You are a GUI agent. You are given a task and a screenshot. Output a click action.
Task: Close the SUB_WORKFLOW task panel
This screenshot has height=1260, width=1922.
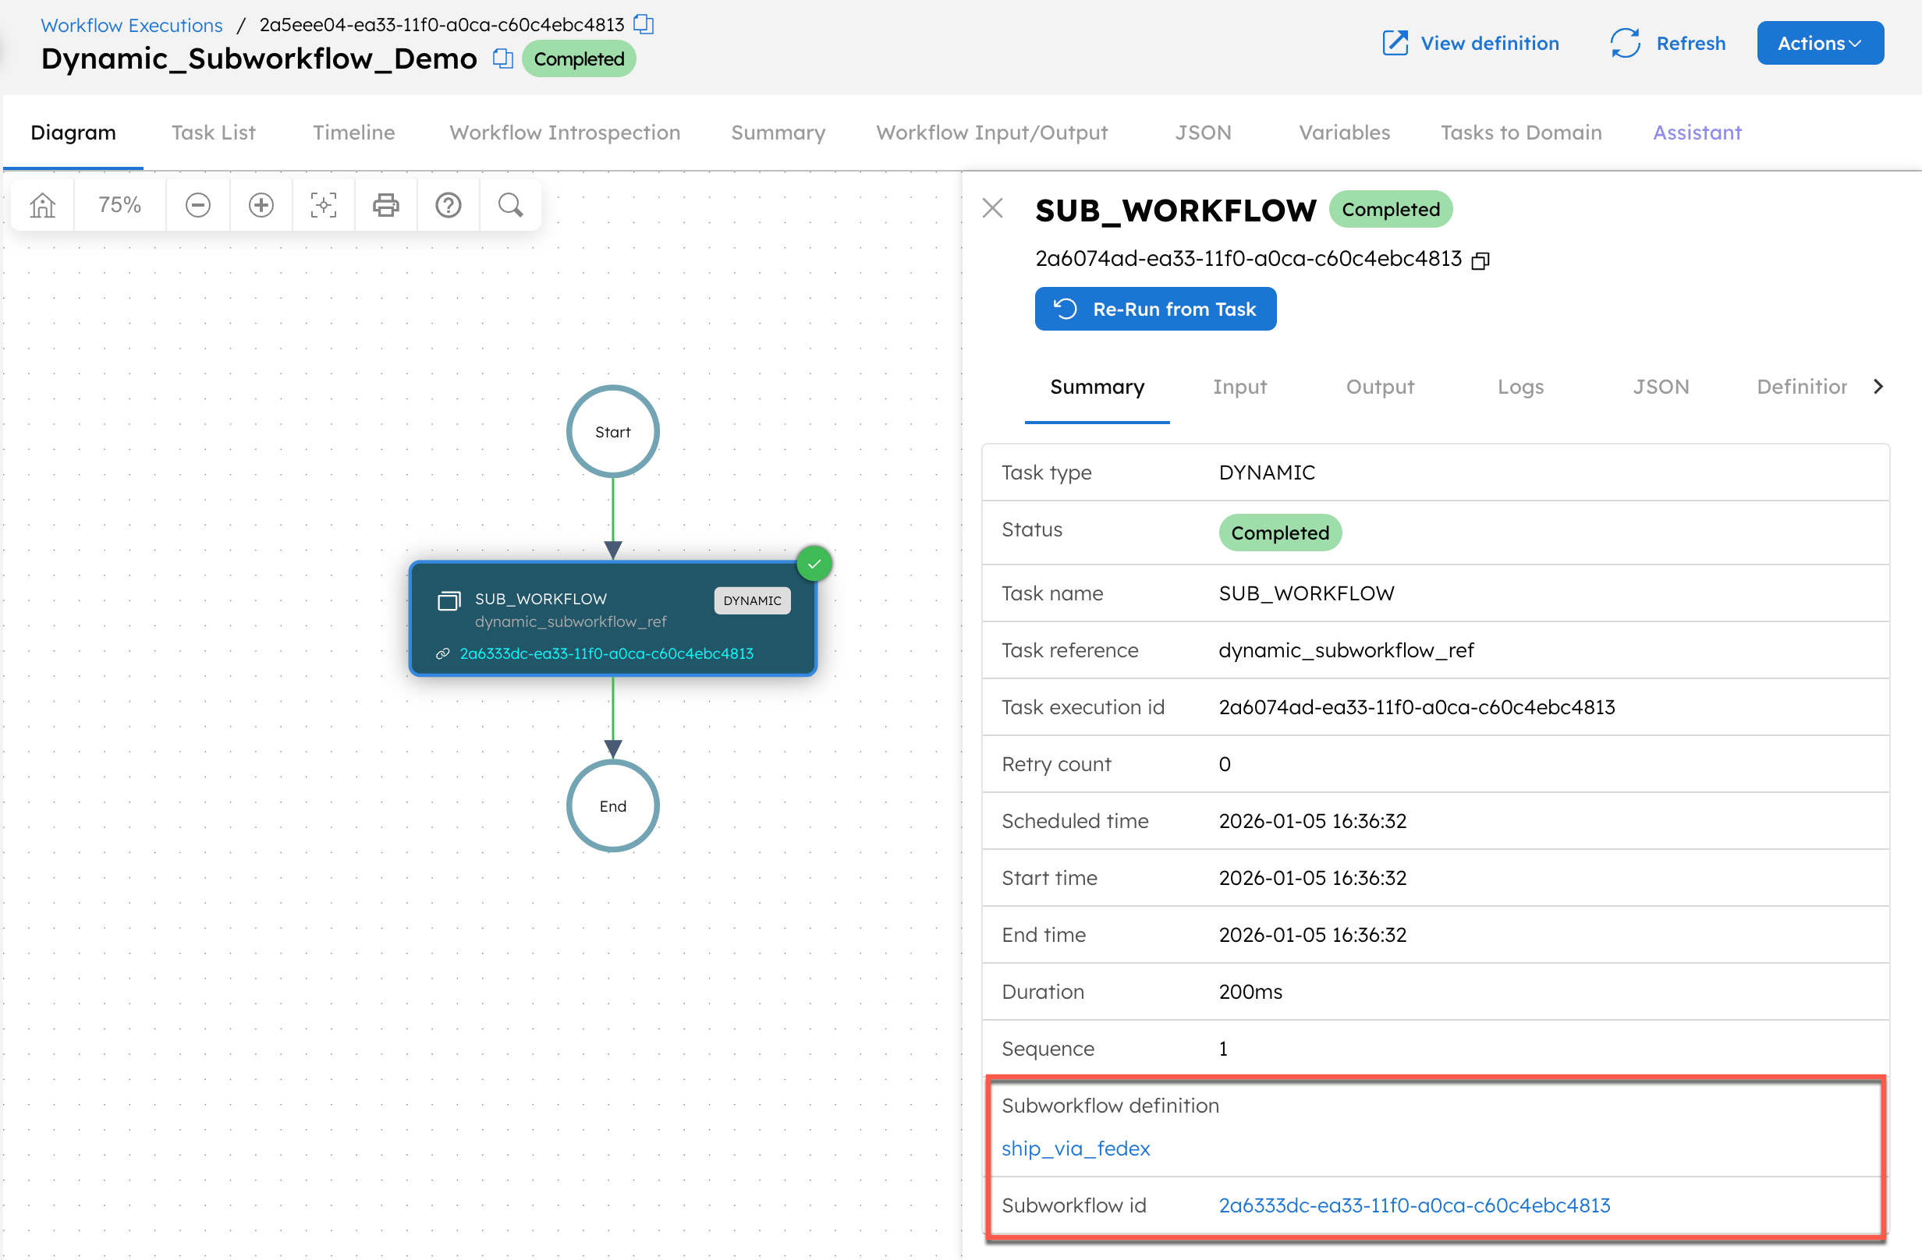[x=992, y=208]
